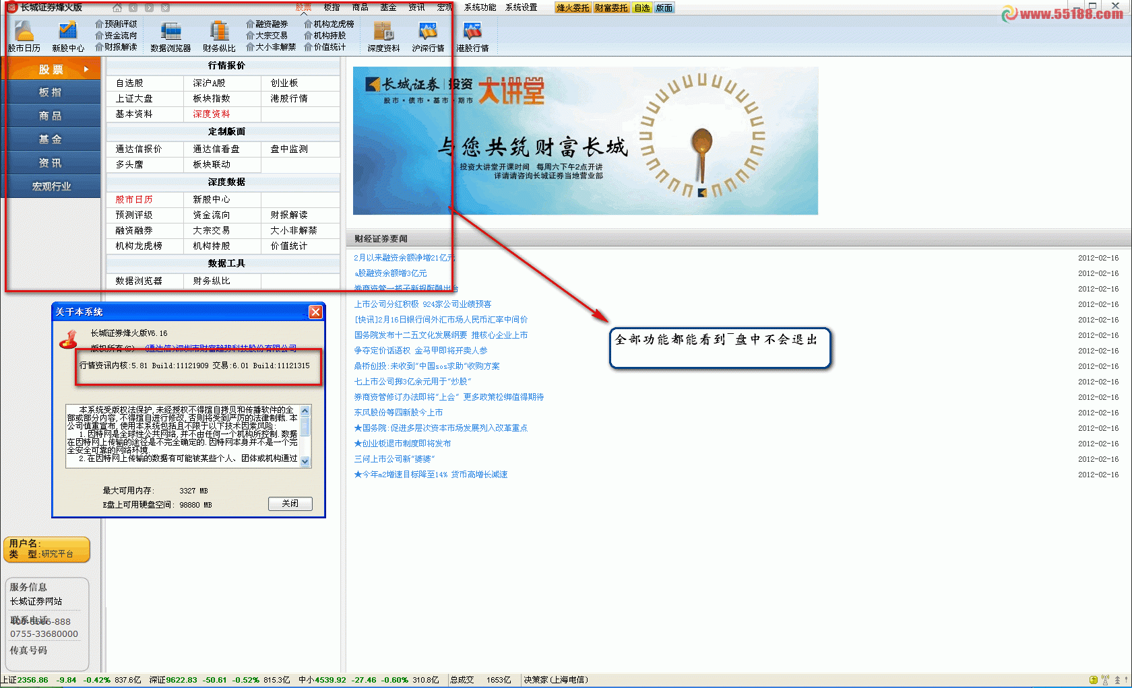Switch to the 基金 top tab
1132x688 pixels.
[388, 7]
